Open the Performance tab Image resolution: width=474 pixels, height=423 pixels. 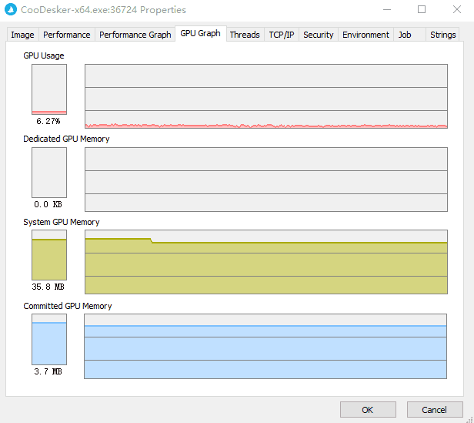pos(66,35)
